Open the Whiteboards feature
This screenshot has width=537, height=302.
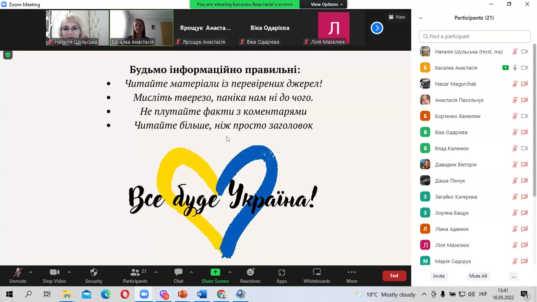(x=317, y=272)
